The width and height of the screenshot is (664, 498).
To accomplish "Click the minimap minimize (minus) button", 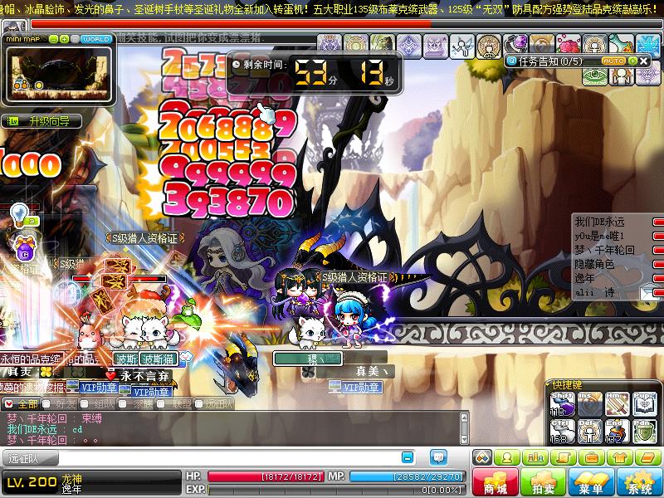I will [53, 39].
